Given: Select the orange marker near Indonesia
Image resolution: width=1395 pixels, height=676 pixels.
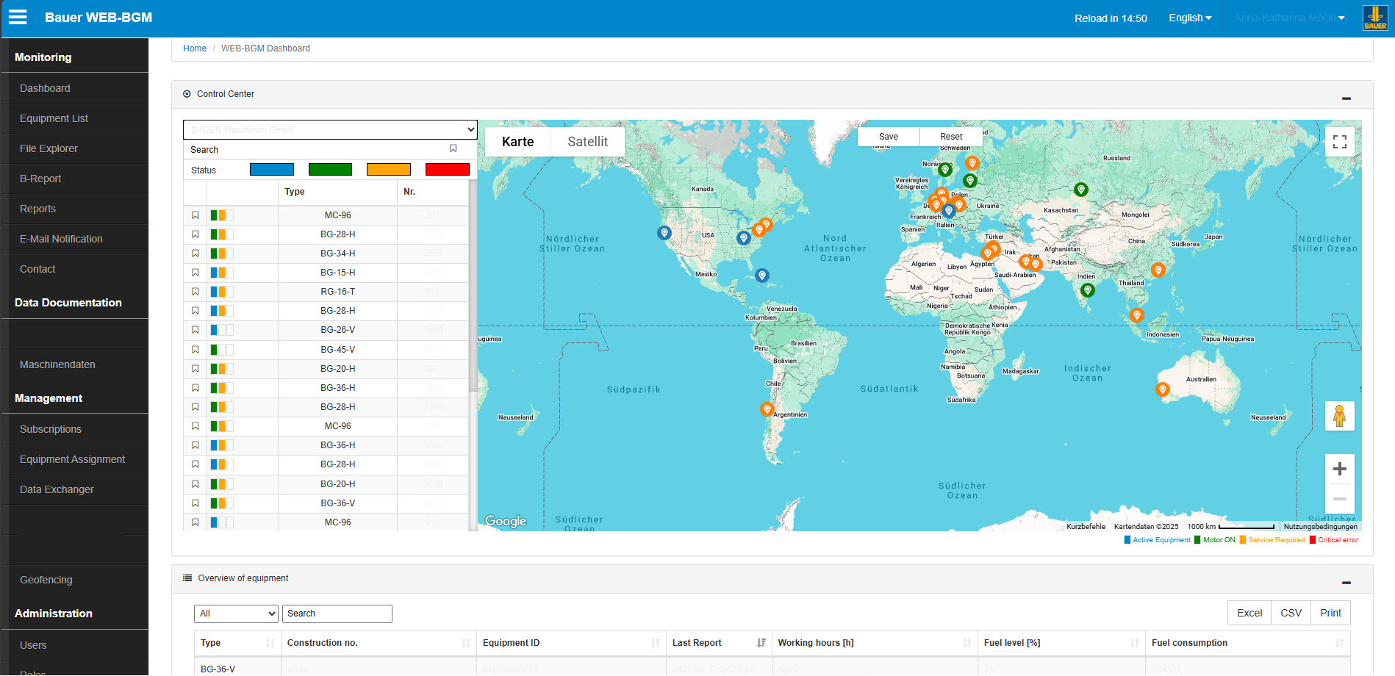Looking at the screenshot, I should tap(1137, 315).
